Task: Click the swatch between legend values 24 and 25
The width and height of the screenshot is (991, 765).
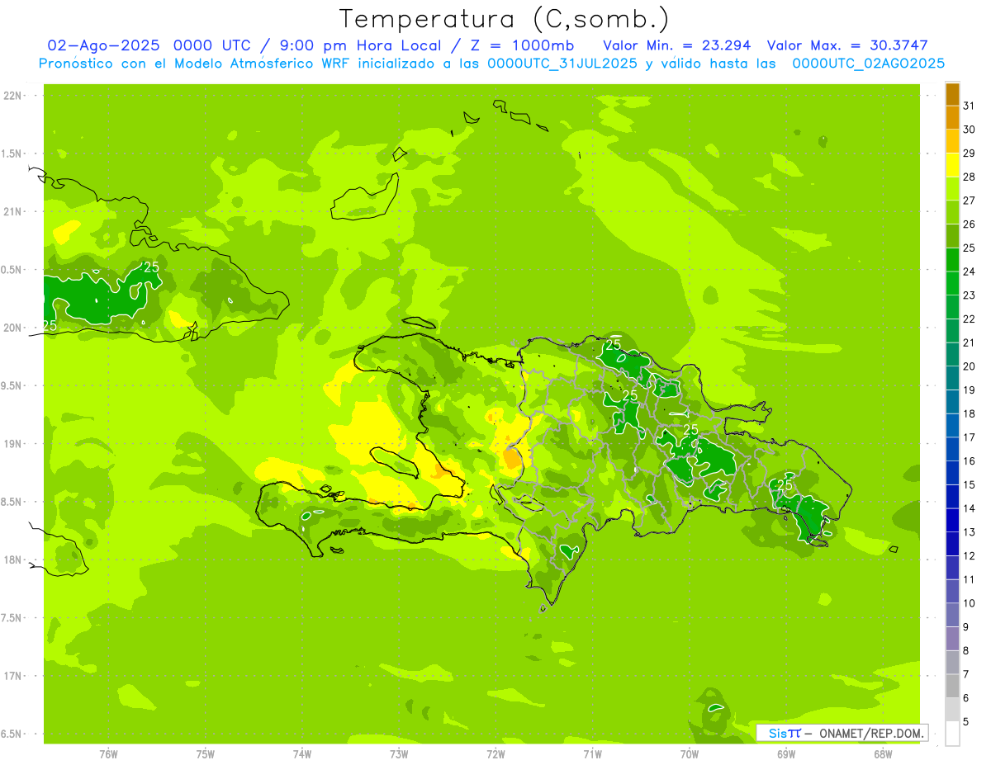Action: click(x=953, y=260)
